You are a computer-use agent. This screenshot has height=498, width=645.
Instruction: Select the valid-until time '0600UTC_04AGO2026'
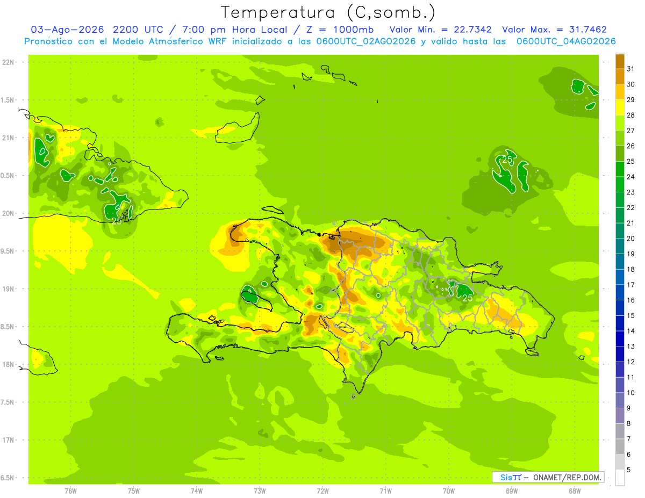point(566,41)
